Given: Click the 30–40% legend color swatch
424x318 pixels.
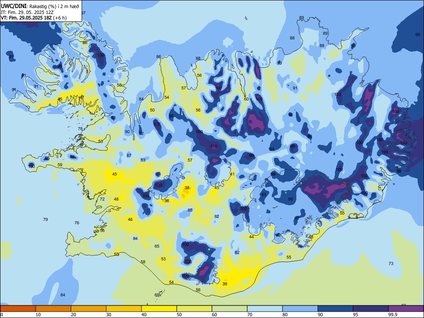Looking at the screenshot, I should click(x=124, y=309).
